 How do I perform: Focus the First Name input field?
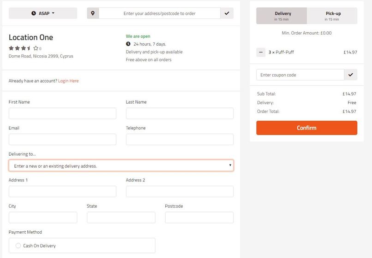pyautogui.click(x=62, y=113)
